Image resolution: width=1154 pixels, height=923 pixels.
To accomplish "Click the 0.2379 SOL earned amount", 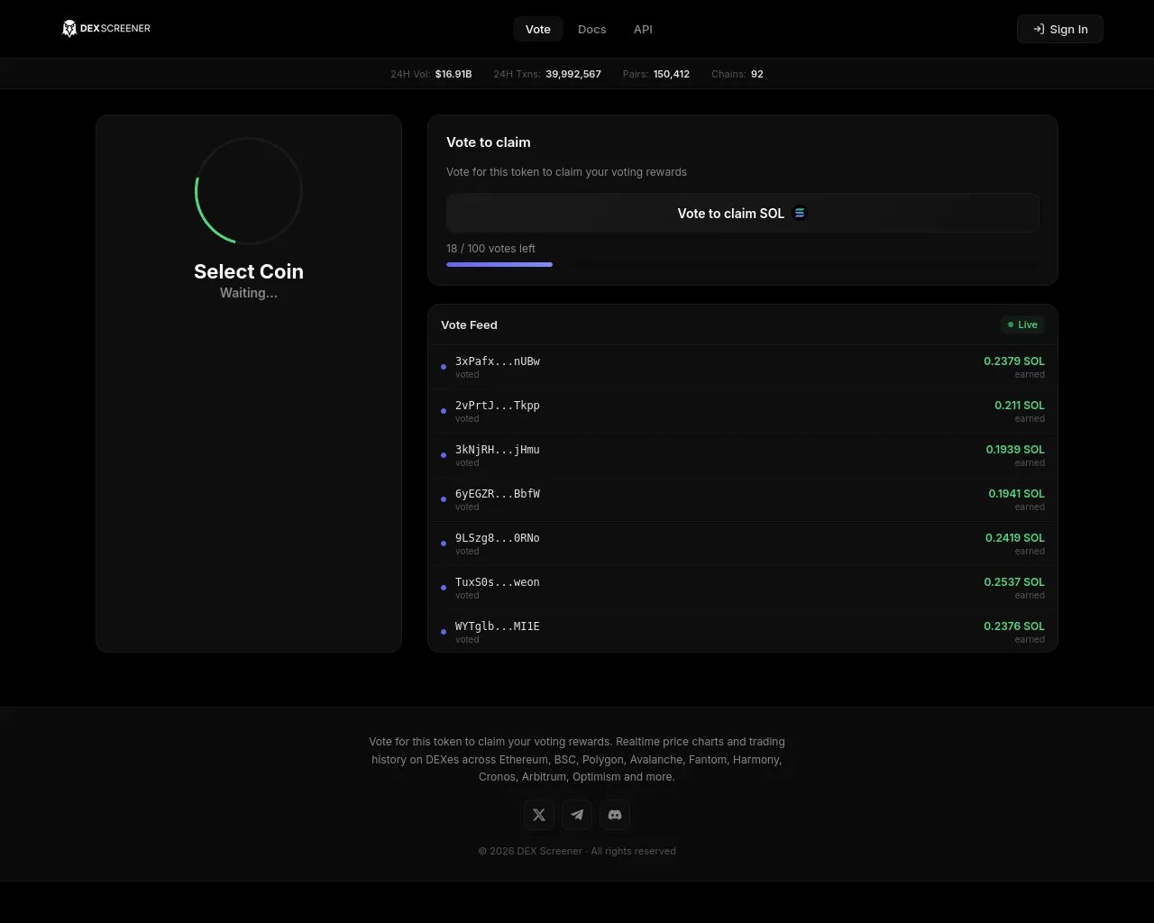I will [x=1014, y=361].
